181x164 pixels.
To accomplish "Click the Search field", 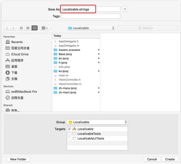I will (x=148, y=28).
